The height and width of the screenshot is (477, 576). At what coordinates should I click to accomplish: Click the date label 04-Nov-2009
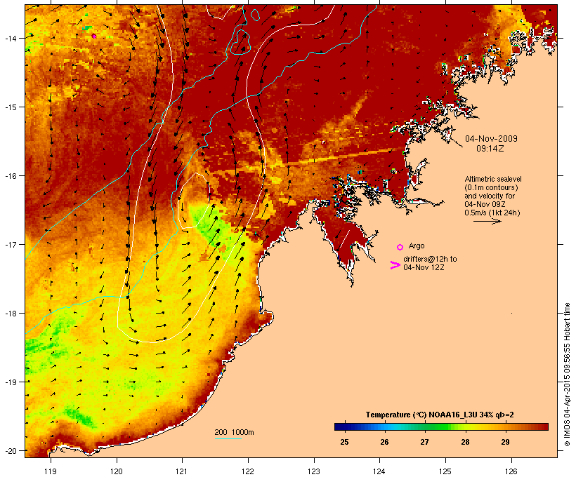[491, 139]
